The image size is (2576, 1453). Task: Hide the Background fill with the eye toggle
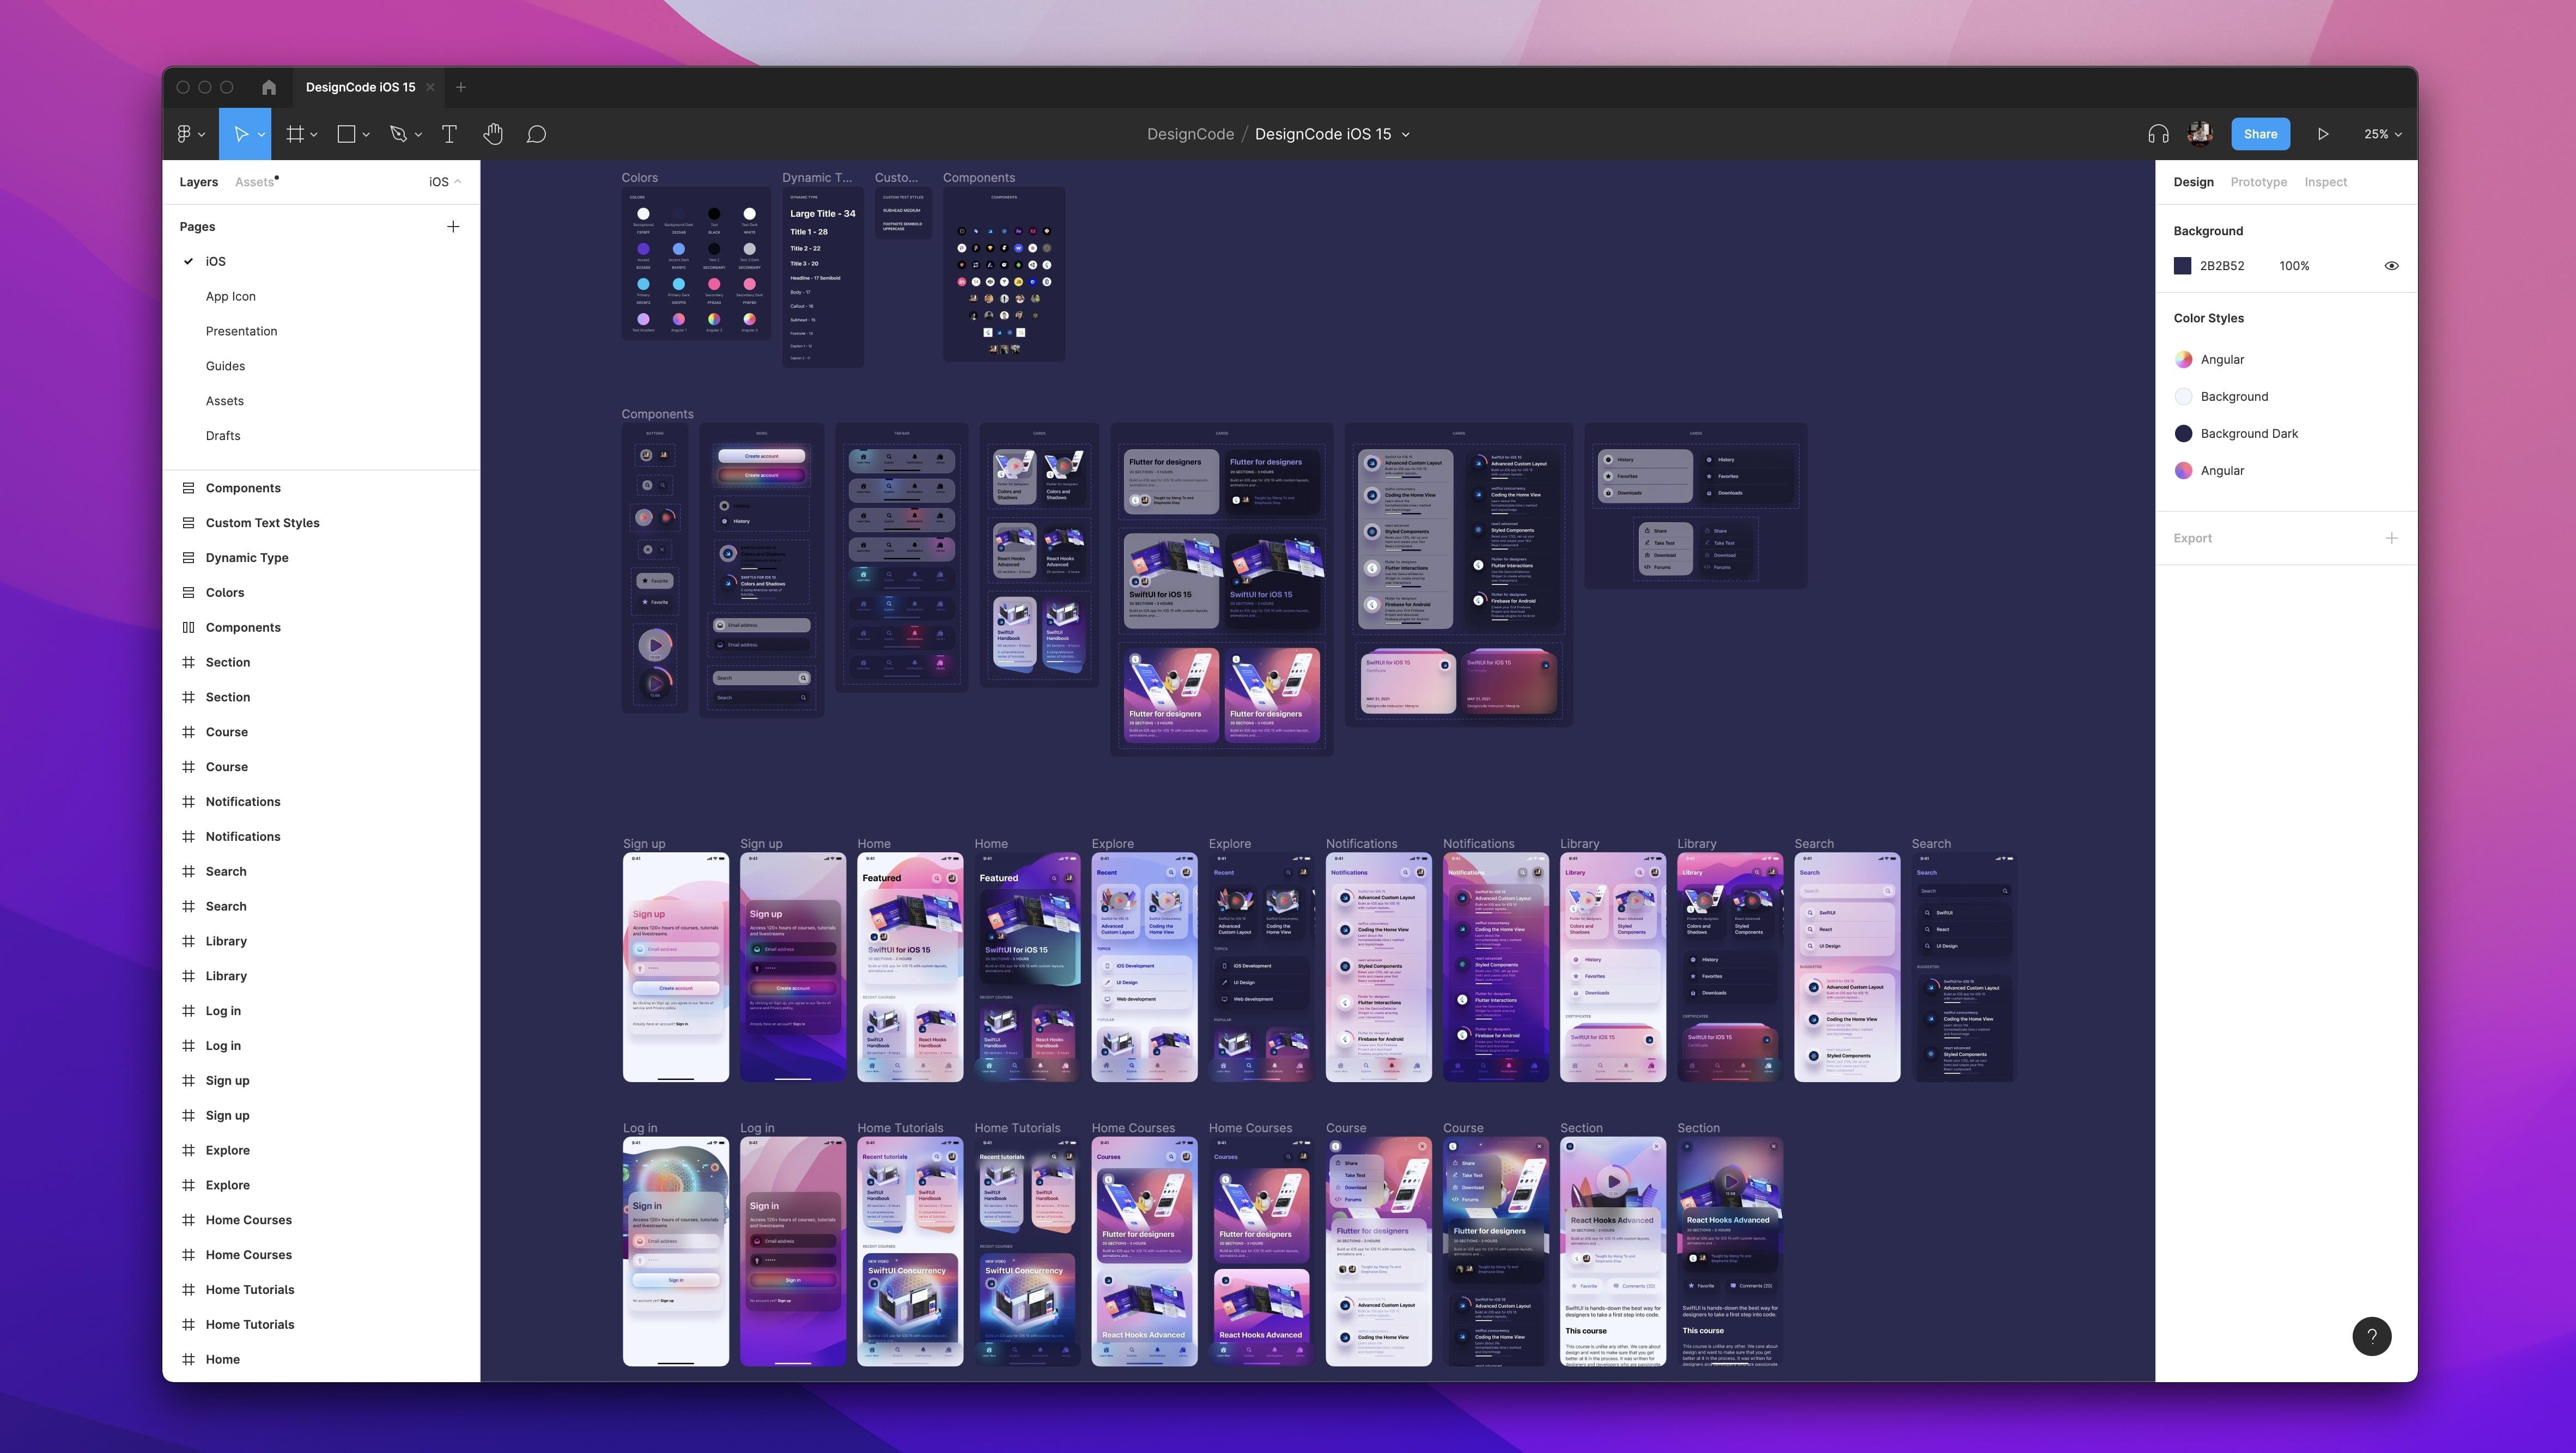click(x=2391, y=265)
